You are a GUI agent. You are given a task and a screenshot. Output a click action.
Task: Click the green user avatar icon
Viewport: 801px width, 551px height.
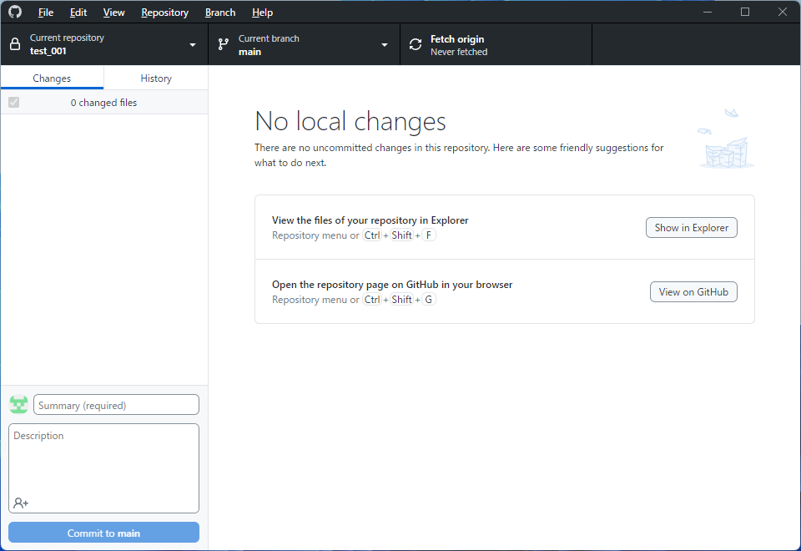click(x=19, y=405)
